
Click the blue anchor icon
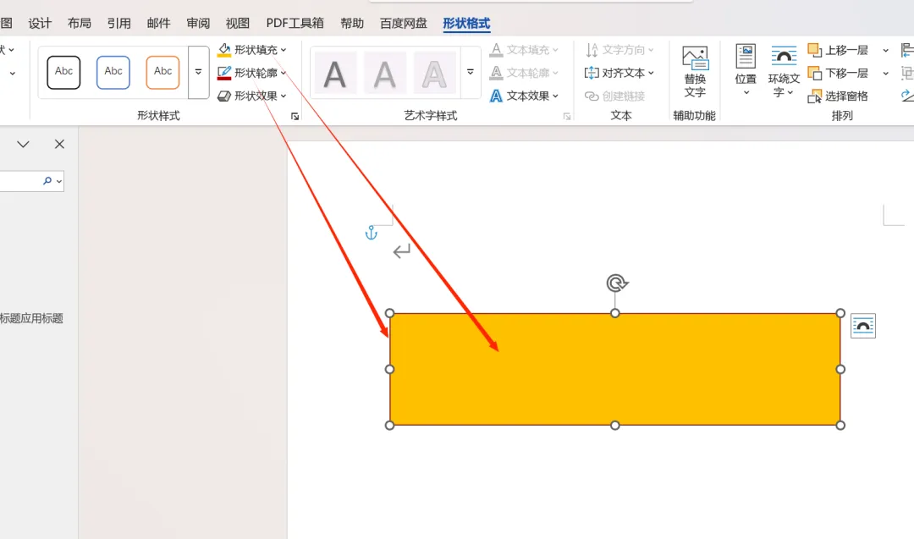371,233
